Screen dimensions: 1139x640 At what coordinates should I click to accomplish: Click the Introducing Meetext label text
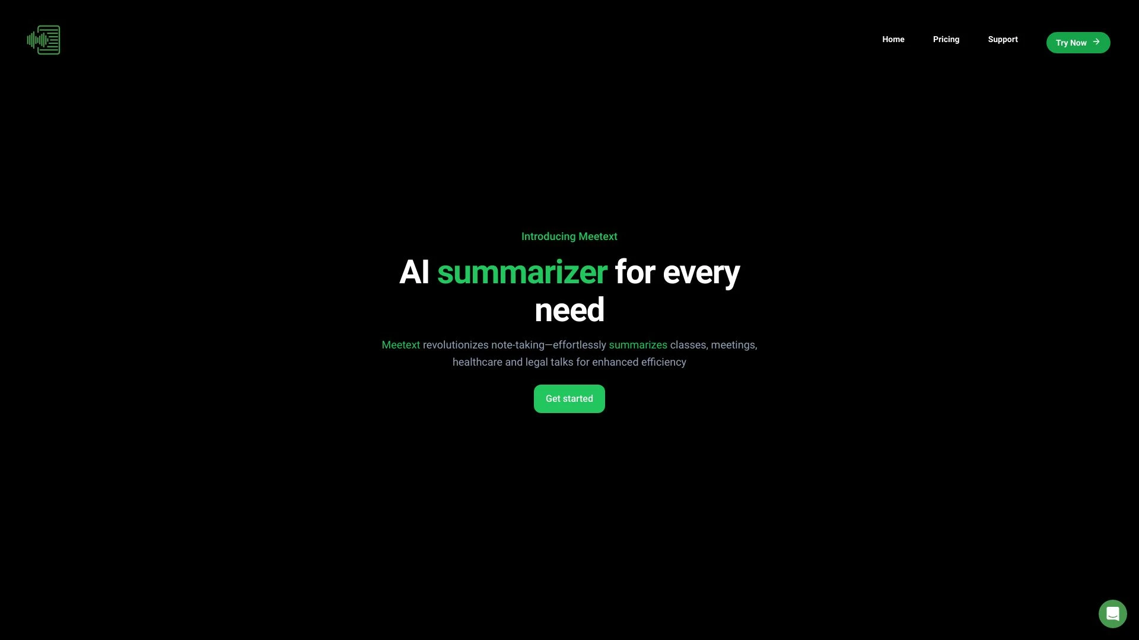(x=569, y=236)
